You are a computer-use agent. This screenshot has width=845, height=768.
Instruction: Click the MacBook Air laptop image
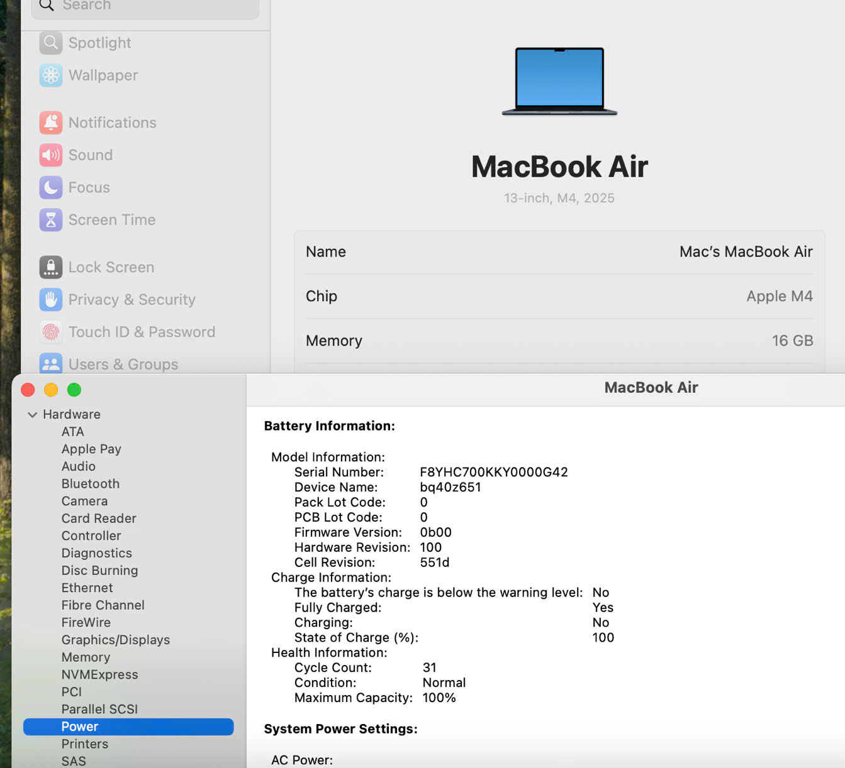click(559, 81)
